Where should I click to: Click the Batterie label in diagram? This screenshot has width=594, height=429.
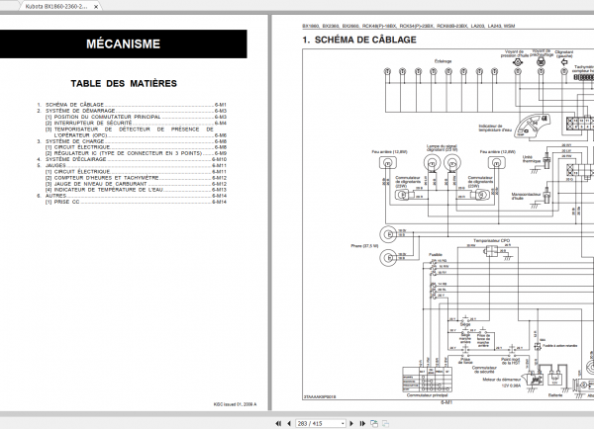[x=555, y=395]
